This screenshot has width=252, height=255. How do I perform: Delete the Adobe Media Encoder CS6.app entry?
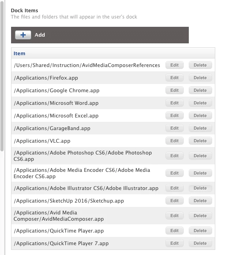tap(200, 173)
